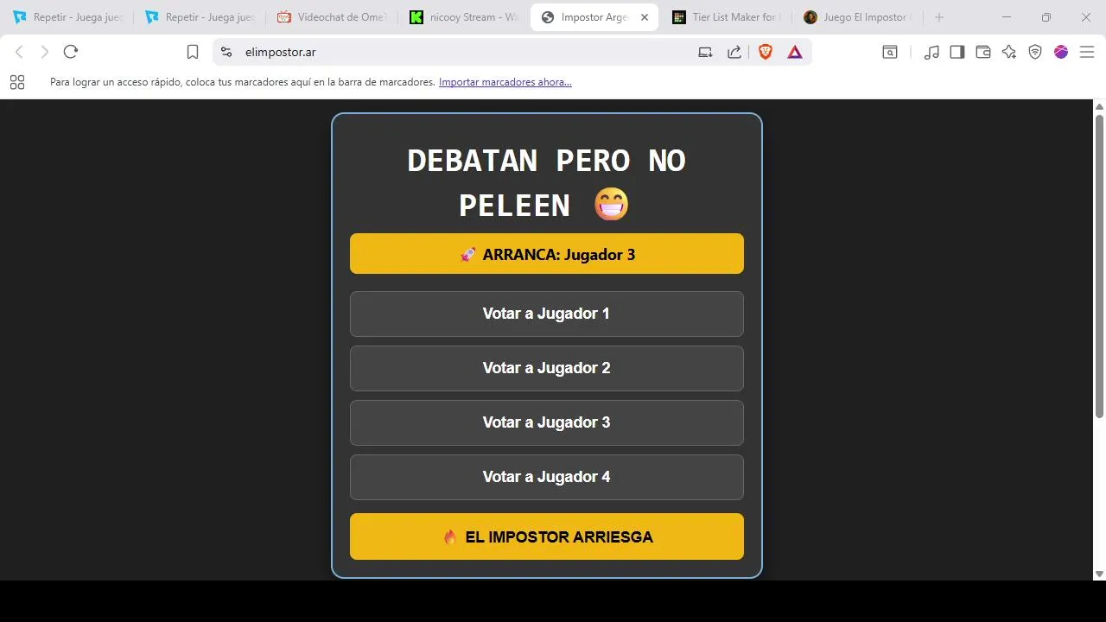1106x622 pixels.
Task: Click the page's vertical scrollbar down arrow
Action: [x=1099, y=574]
